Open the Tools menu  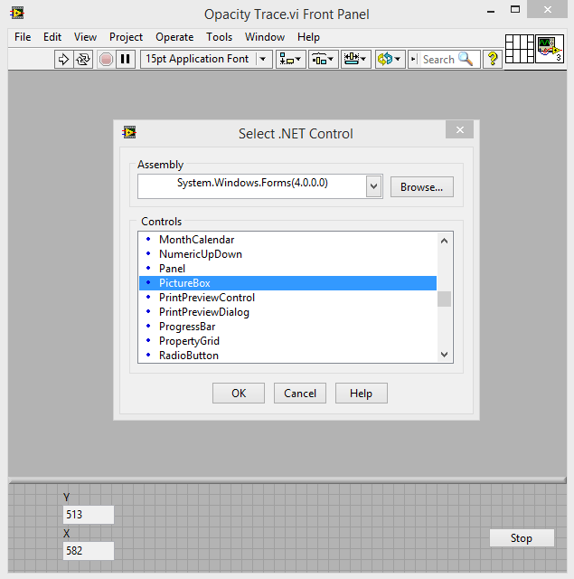[219, 37]
